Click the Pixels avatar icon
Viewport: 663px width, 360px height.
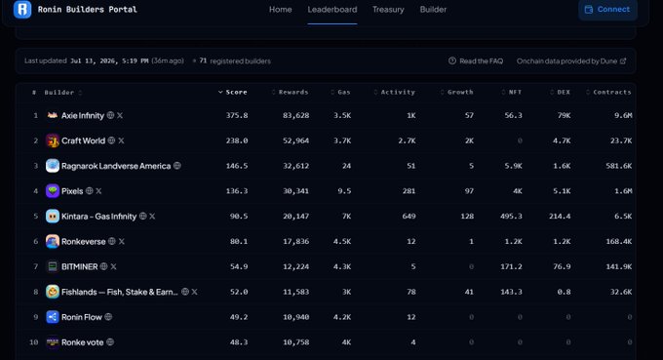[x=53, y=191]
